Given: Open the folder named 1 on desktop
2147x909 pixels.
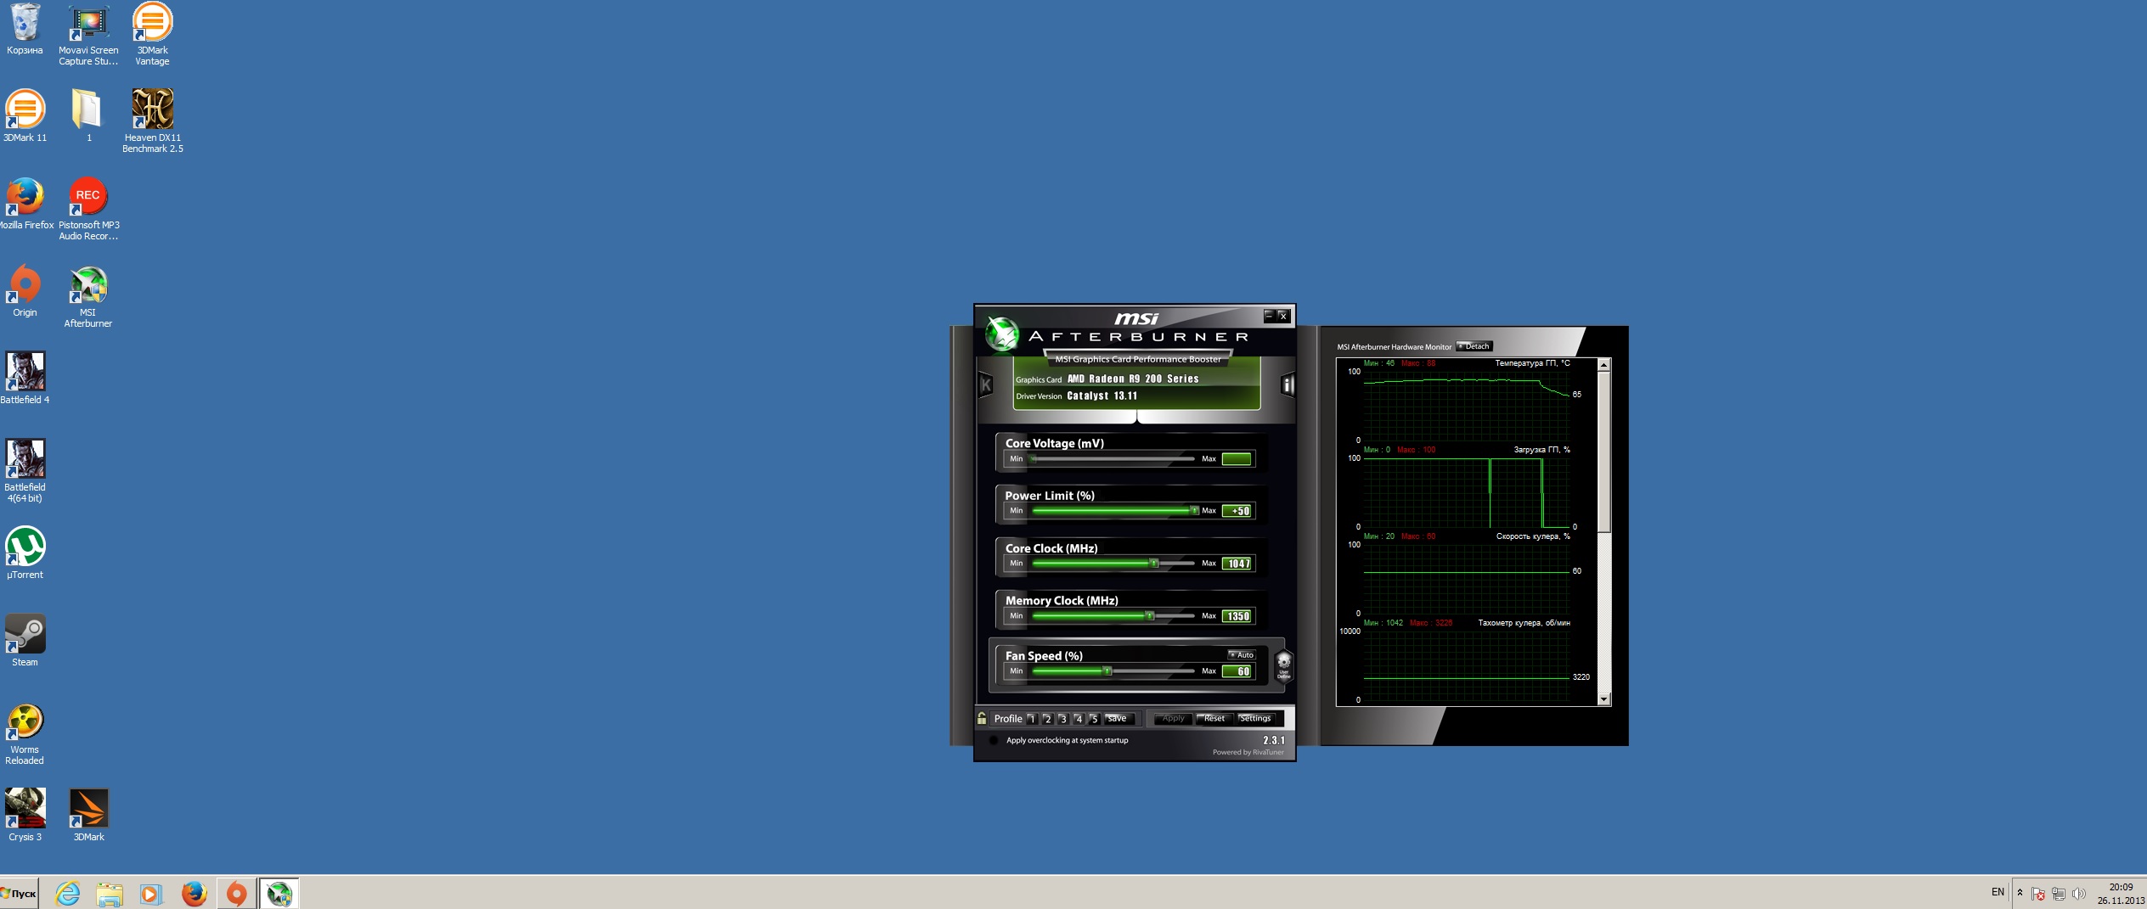Looking at the screenshot, I should tap(88, 116).
